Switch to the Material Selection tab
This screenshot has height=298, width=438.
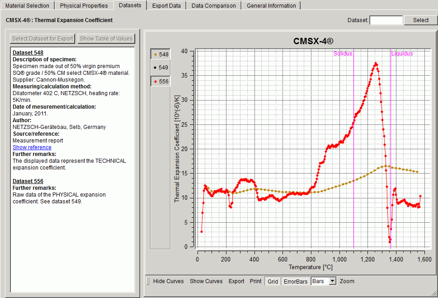[x=27, y=5]
